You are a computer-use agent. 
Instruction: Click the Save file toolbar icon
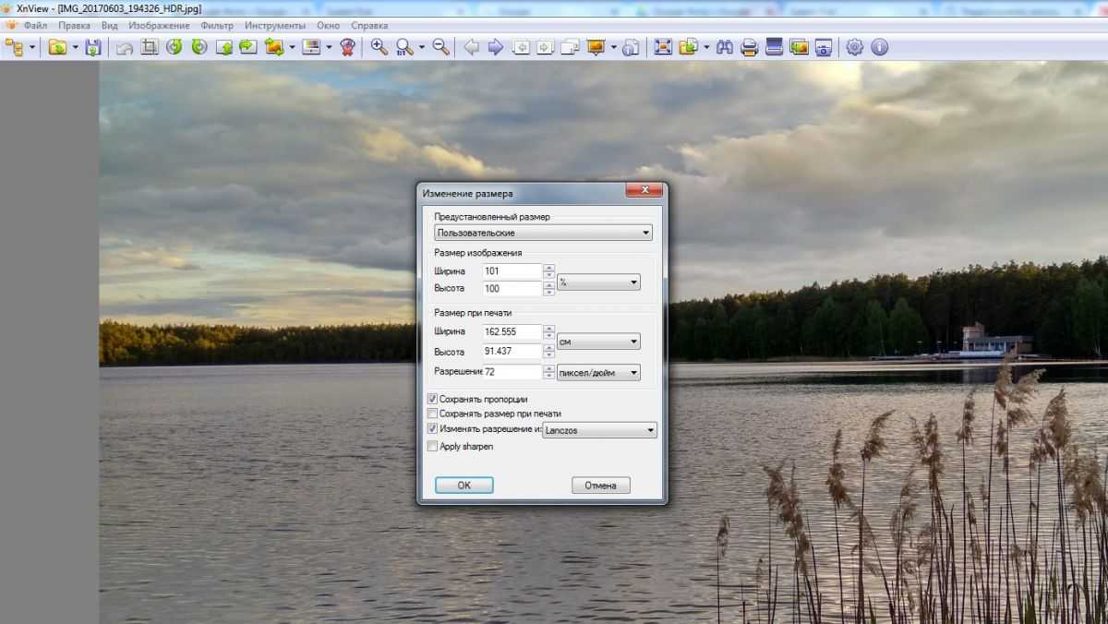[x=93, y=47]
